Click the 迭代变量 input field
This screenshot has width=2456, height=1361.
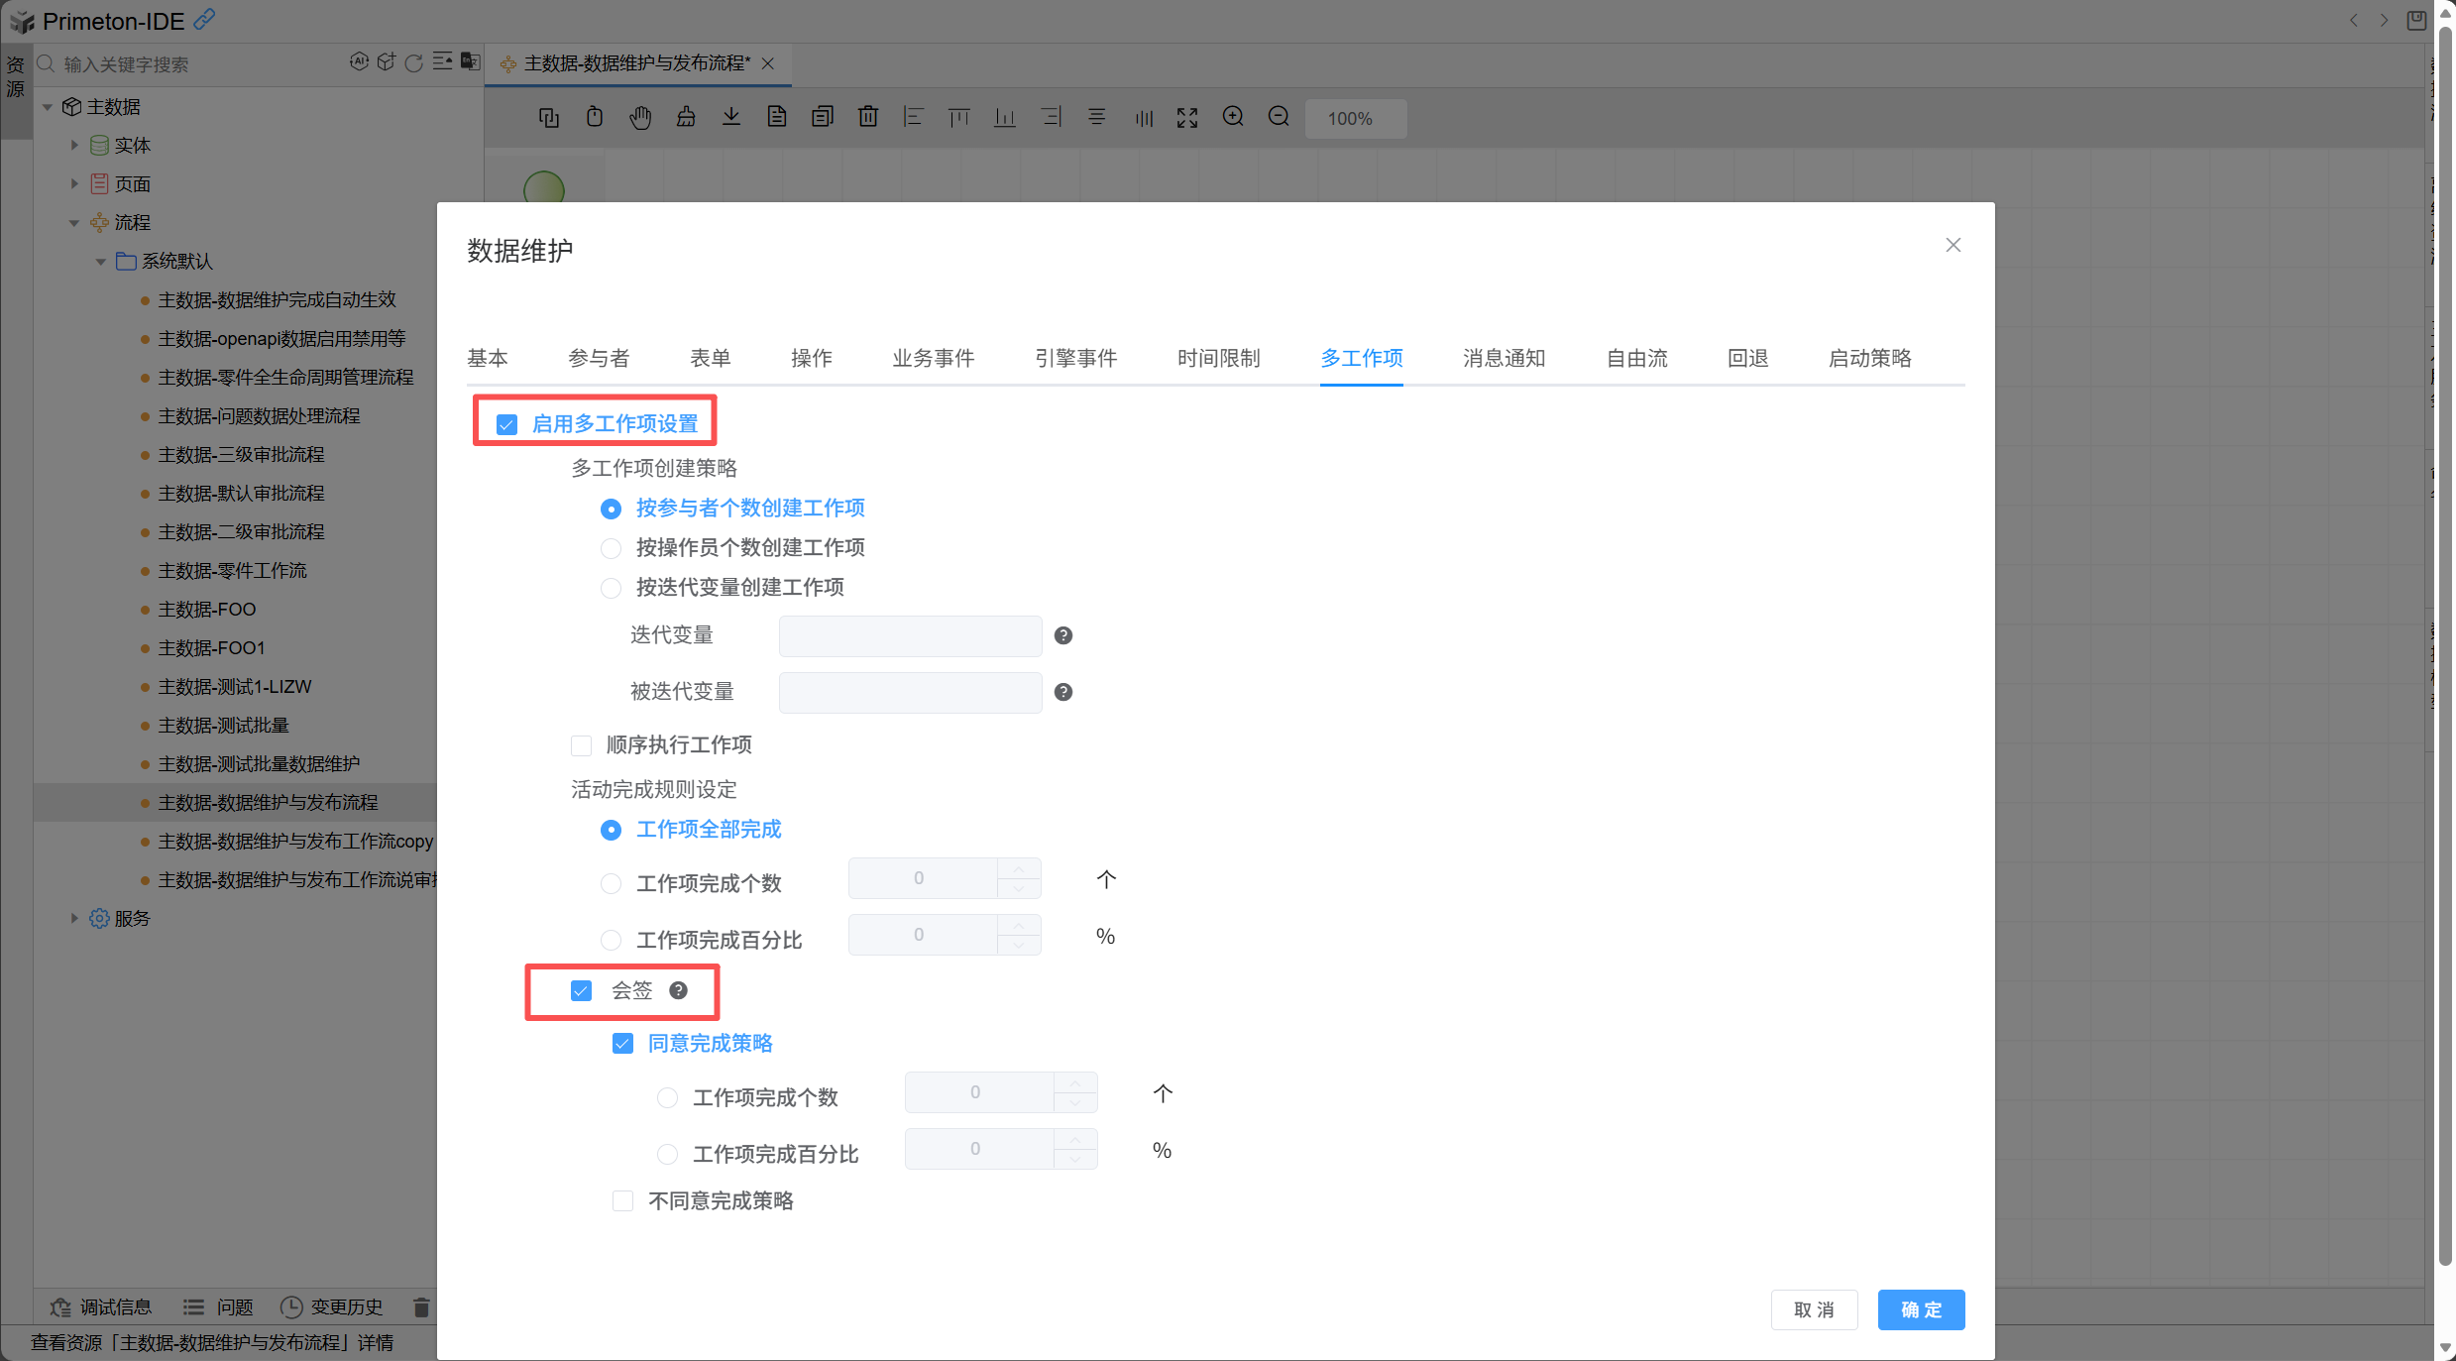coord(909,635)
